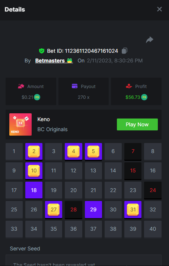Image resolution: width=169 pixels, height=266 pixels.
Task: Select Keno tile number 29
Action: pos(93,210)
